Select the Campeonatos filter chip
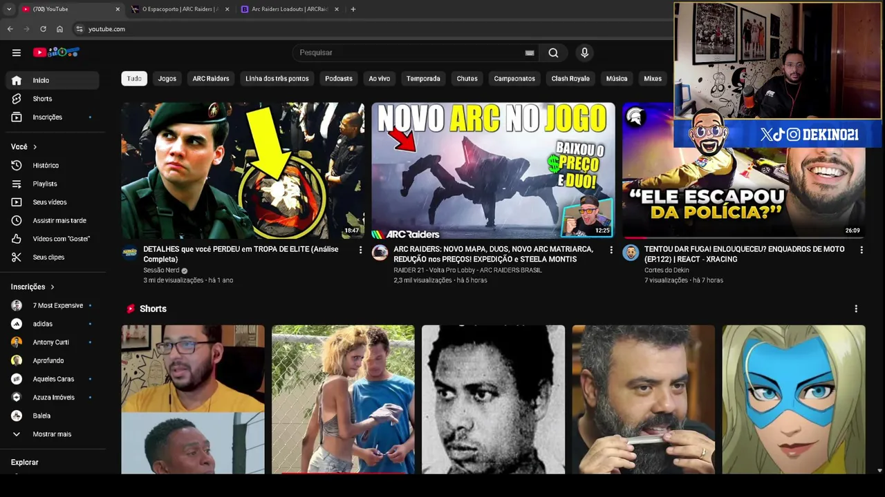This screenshot has width=885, height=497. 514,79
